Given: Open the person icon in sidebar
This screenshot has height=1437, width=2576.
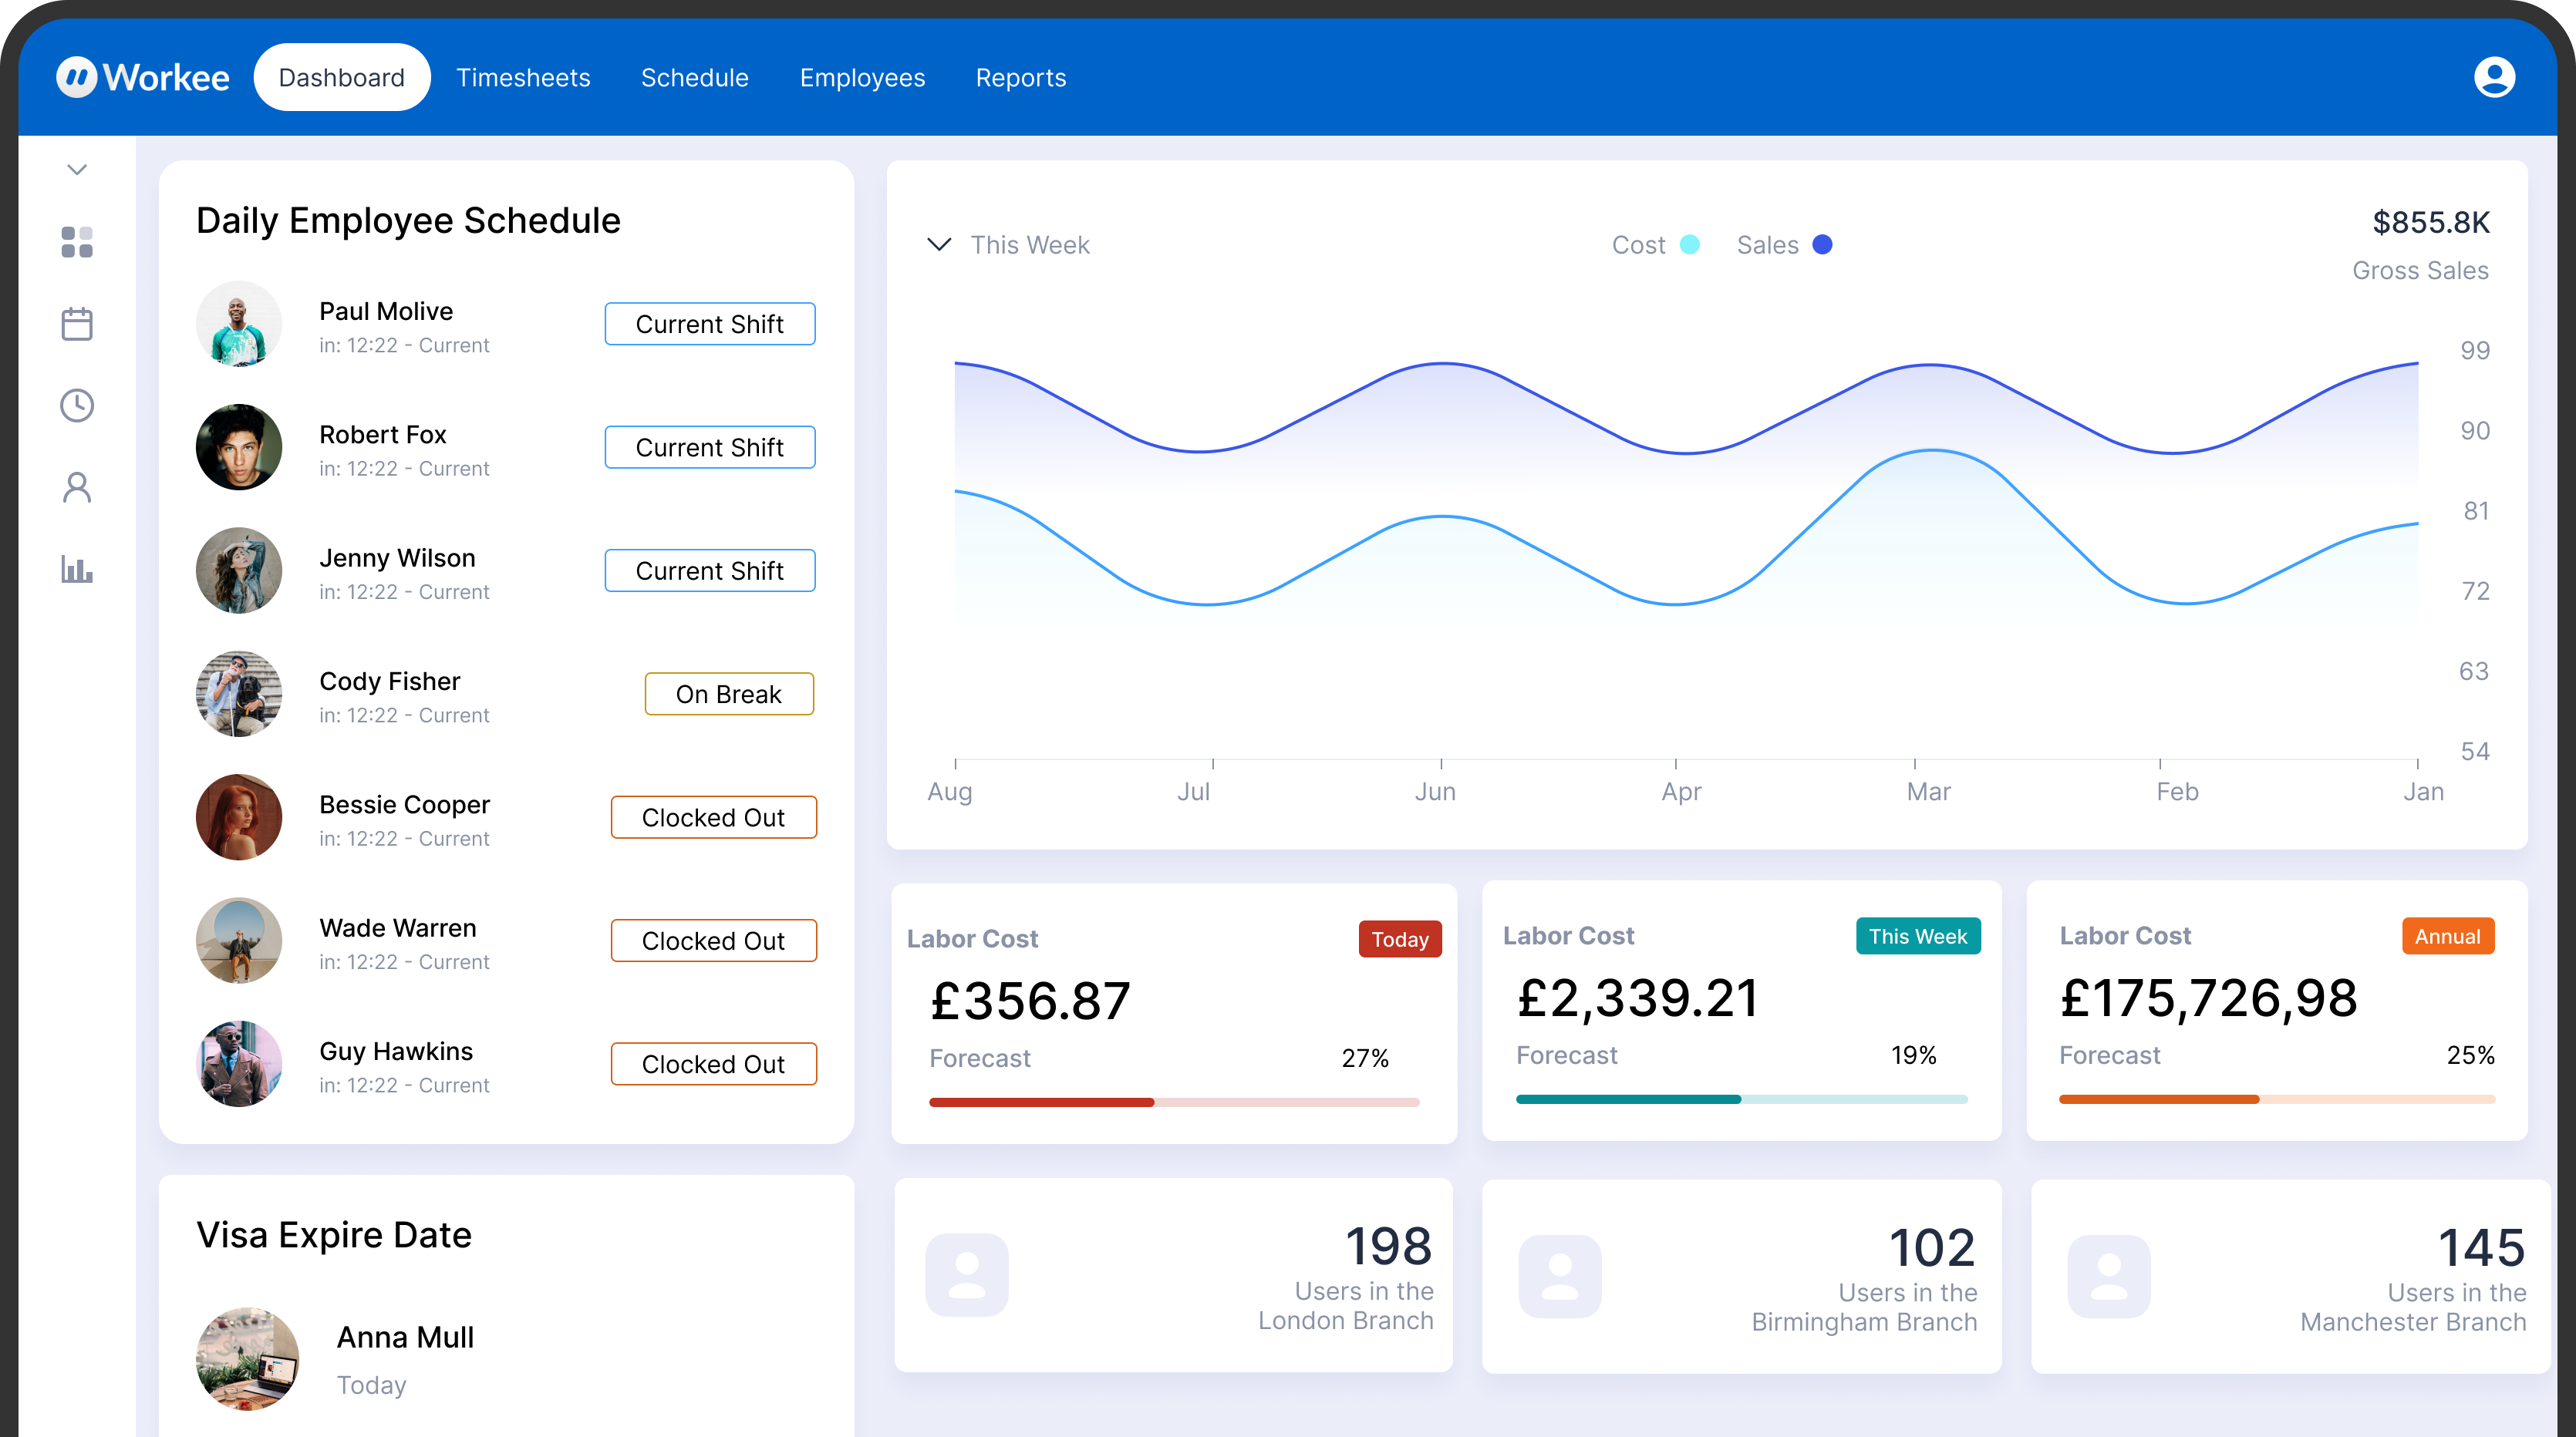Looking at the screenshot, I should pyautogui.click(x=77, y=488).
